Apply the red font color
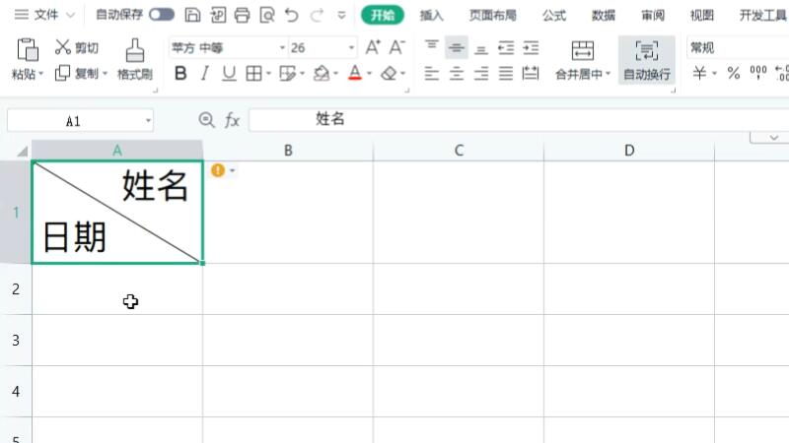Screen dimensions: 789x443 pyautogui.click(x=355, y=74)
